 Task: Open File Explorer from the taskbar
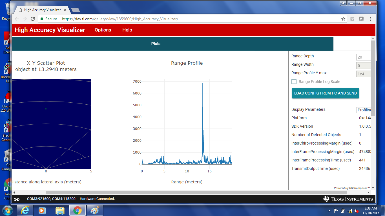click(60, 210)
